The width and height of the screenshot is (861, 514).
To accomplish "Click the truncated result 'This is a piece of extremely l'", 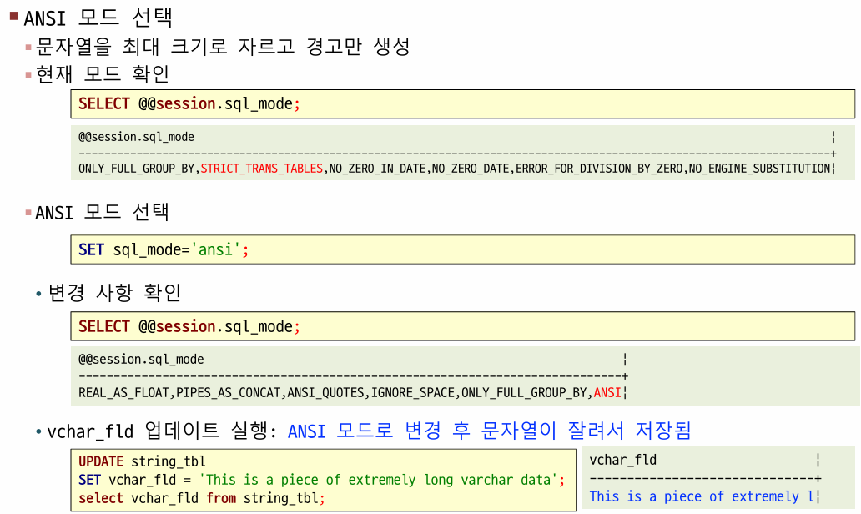I will pos(701,497).
